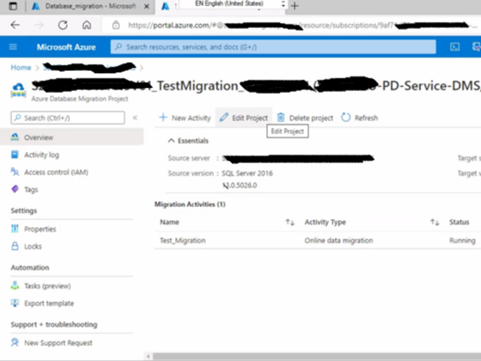Click the Online data migration cell
Viewport: 481px width, 361px height.
(x=339, y=240)
